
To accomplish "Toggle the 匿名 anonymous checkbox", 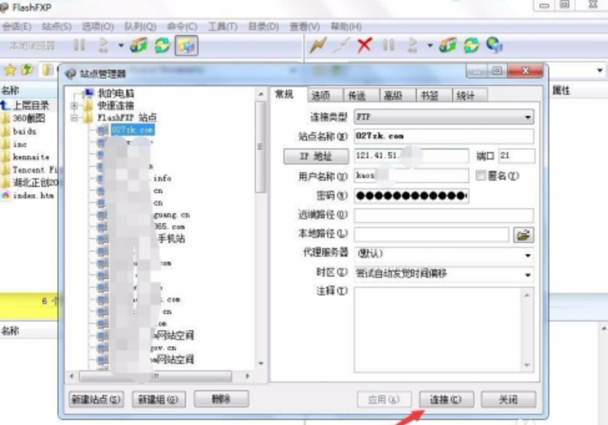I will click(x=481, y=175).
